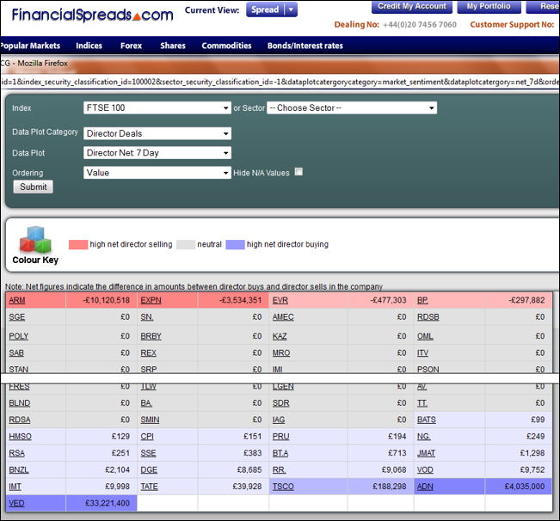Viewport: 560px width, 521px height.
Task: Open the JMAT ticker link
Action: coord(426,453)
